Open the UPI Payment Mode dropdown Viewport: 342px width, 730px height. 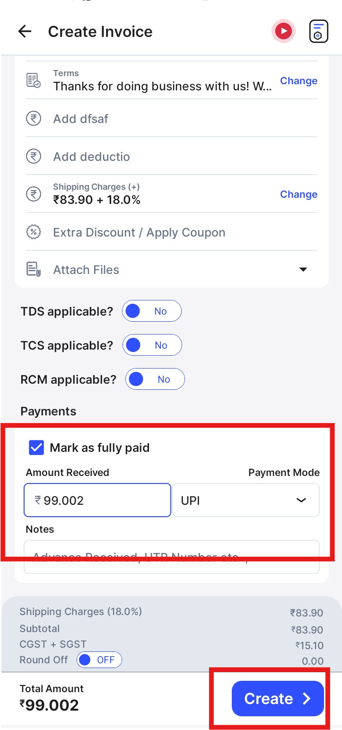point(246,500)
